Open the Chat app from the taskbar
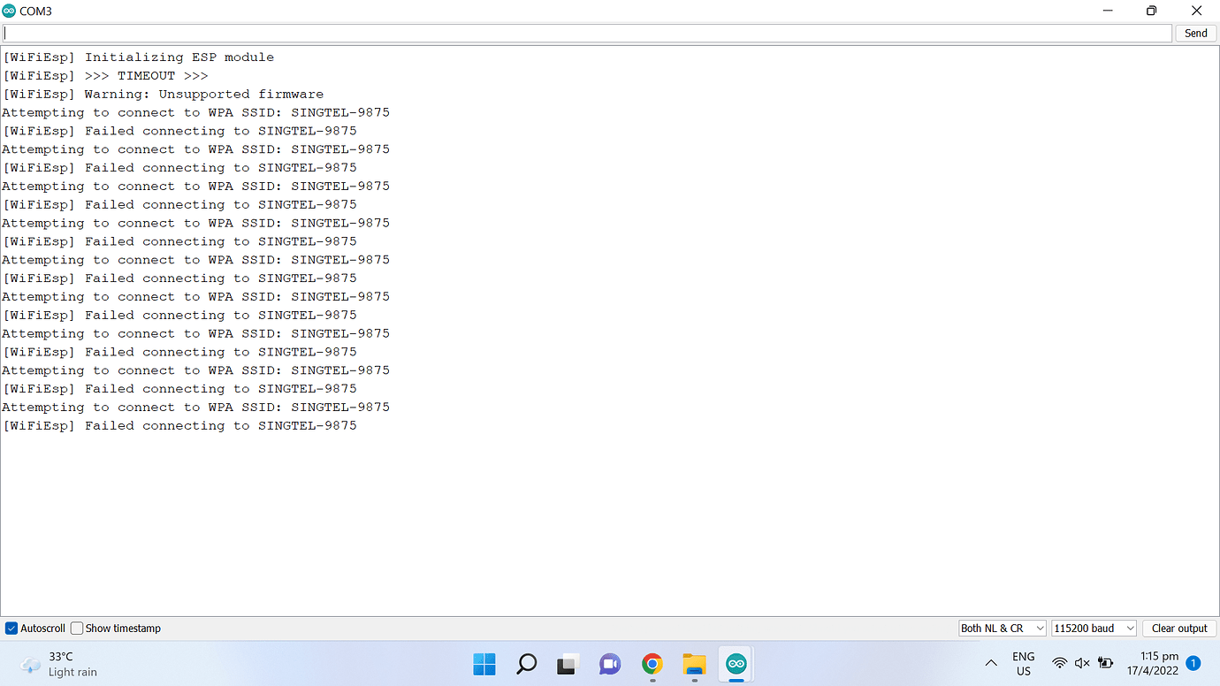The width and height of the screenshot is (1220, 686). tap(609, 664)
